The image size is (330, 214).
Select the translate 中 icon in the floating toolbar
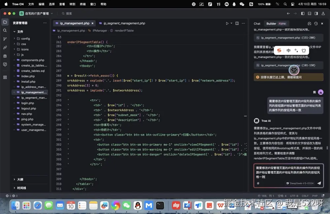pos(288,50)
